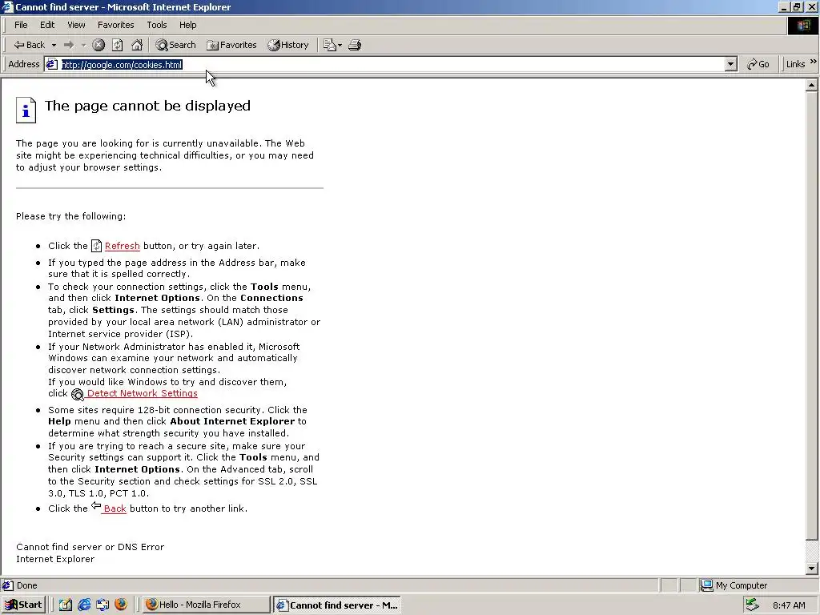
Task: Print the page with the Print icon
Action: 355,45
